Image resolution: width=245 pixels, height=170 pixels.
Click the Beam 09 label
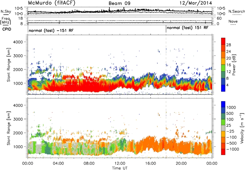coord(119,3)
